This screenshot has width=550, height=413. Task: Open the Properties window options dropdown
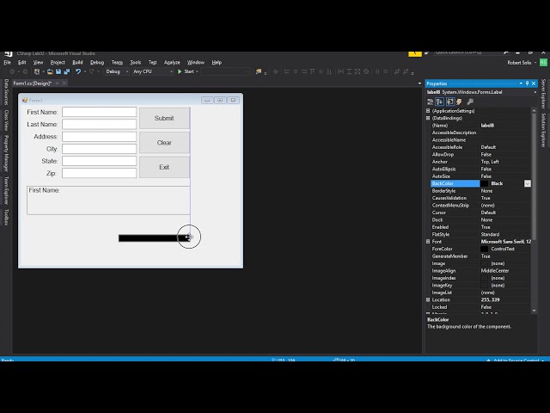point(521,83)
